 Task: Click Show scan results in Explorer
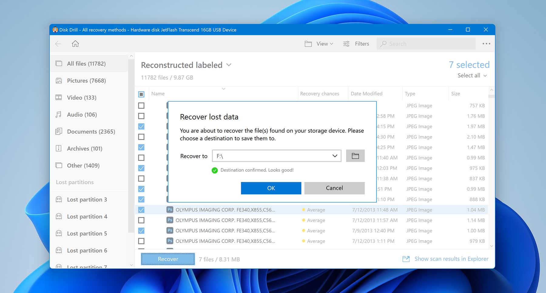pos(451,259)
